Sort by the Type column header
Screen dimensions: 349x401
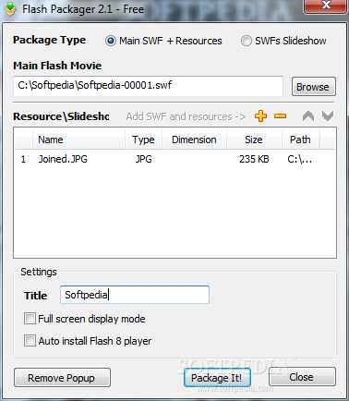point(143,140)
